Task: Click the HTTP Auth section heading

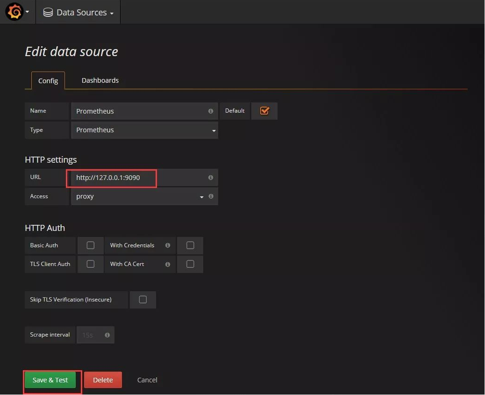Action: point(45,228)
